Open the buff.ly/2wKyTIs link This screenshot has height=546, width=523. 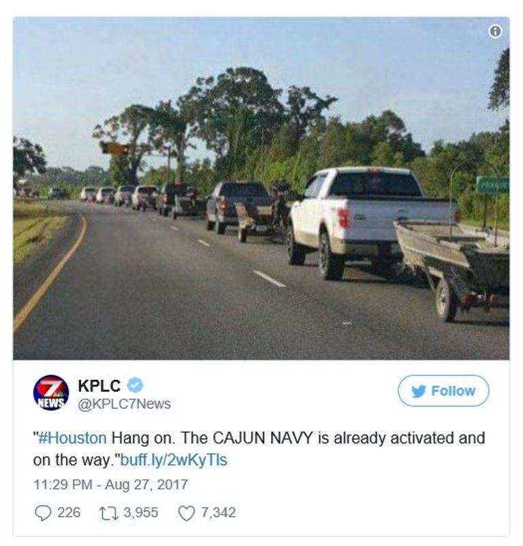174,460
